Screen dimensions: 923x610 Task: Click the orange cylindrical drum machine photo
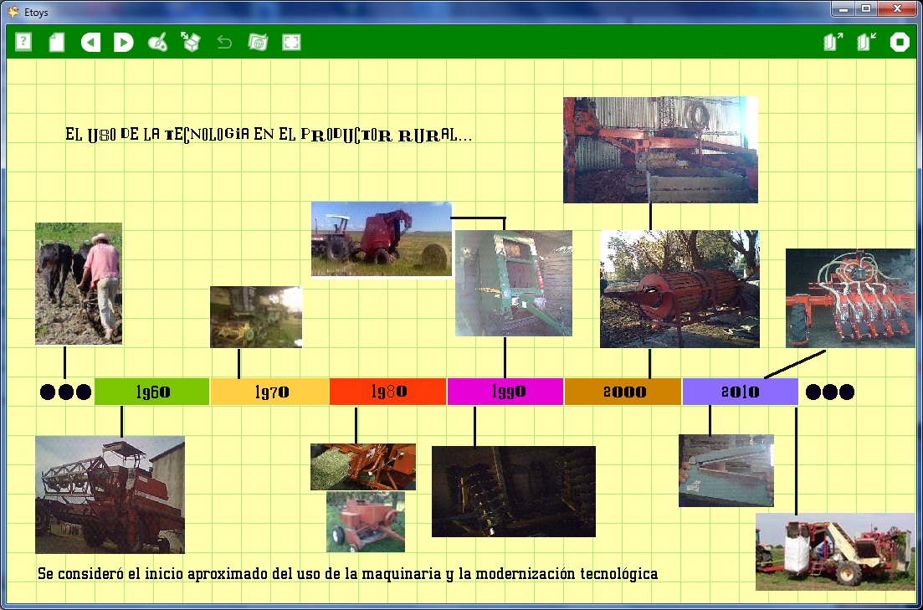[679, 290]
